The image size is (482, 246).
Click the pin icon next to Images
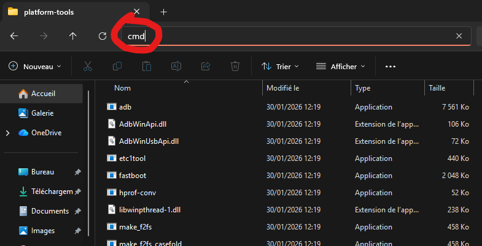[78, 231]
